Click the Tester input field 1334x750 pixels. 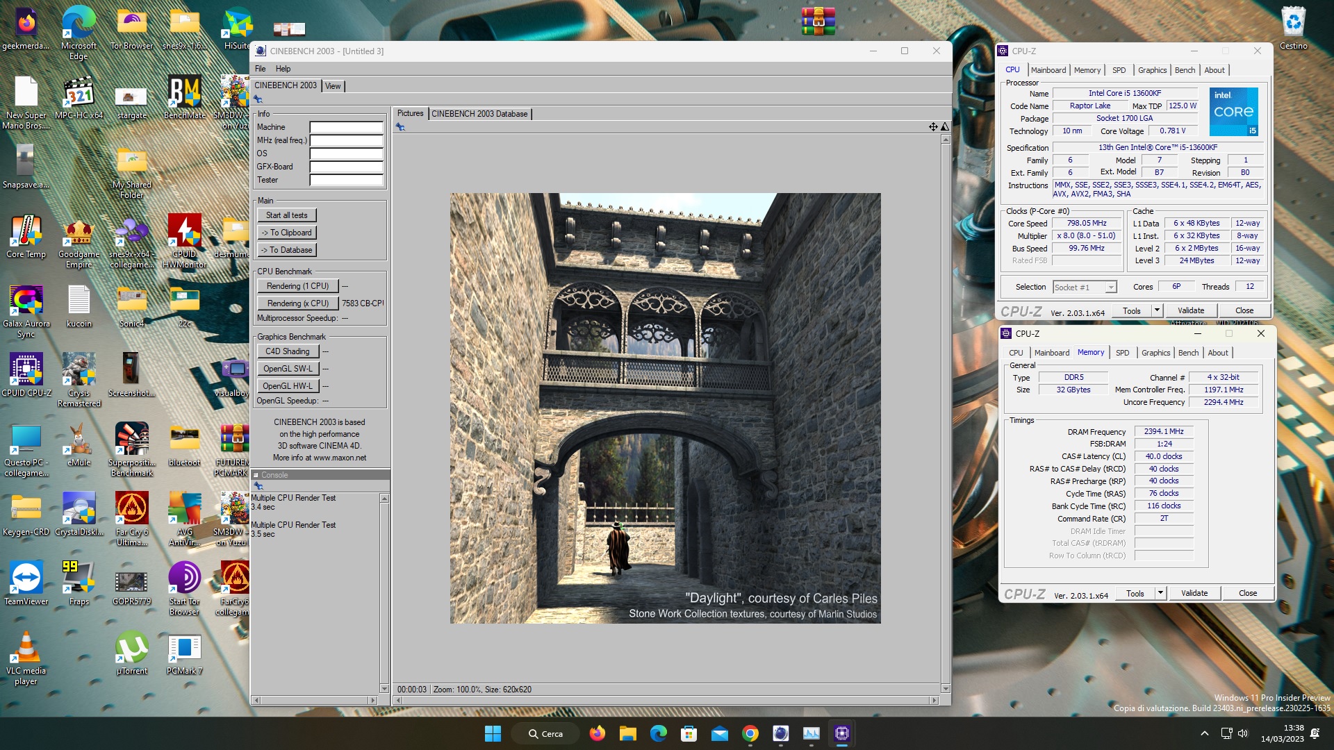[346, 180]
